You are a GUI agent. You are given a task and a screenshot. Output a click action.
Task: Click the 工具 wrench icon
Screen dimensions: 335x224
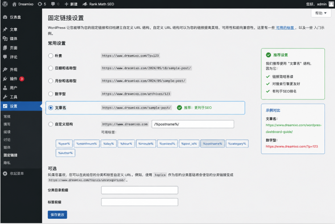[x=5, y=97]
